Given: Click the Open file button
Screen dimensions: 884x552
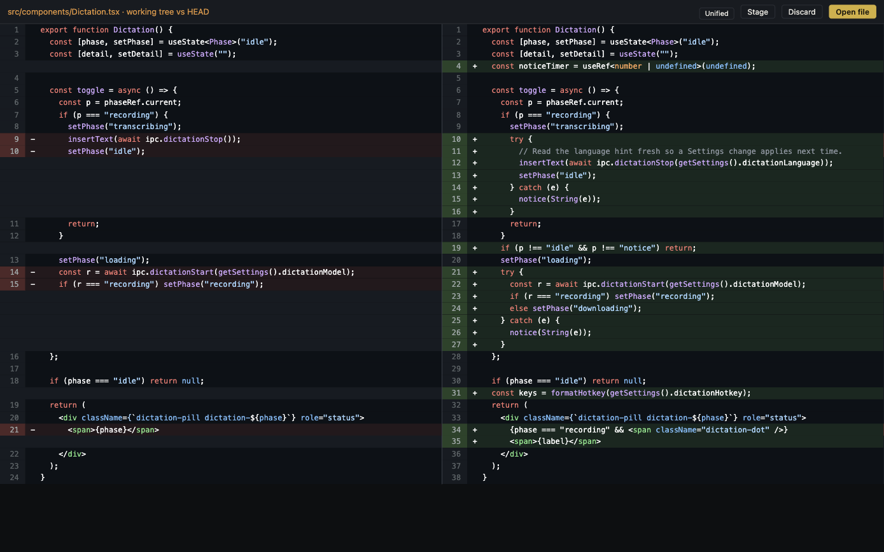Looking at the screenshot, I should pyautogui.click(x=852, y=12).
